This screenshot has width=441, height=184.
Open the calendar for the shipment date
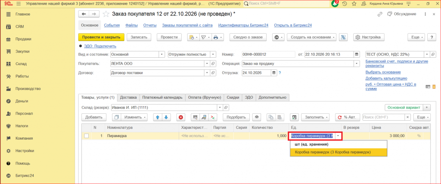click(x=274, y=72)
